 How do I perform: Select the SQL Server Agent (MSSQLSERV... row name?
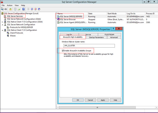click(73, 22)
